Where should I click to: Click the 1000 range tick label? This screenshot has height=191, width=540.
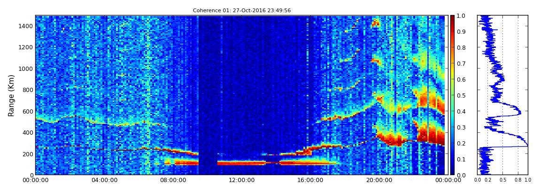pos(26,69)
